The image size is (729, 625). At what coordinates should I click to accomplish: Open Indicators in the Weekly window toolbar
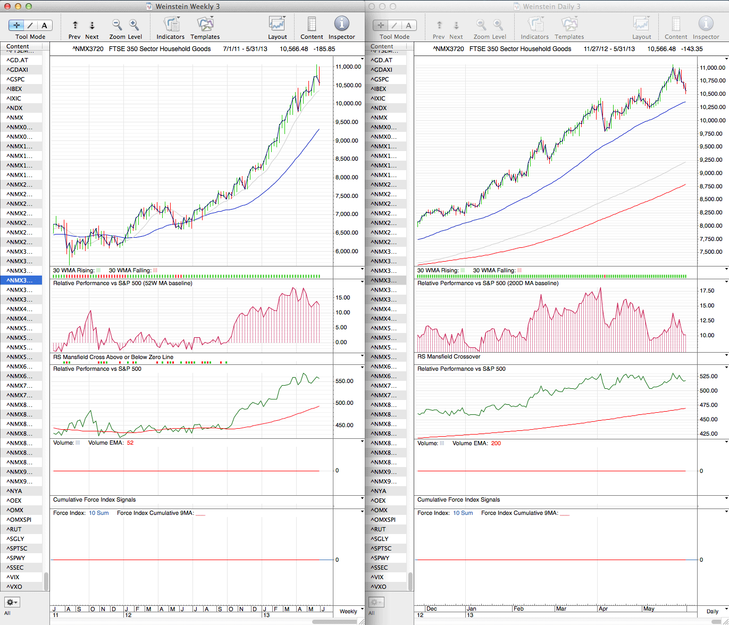point(171,24)
